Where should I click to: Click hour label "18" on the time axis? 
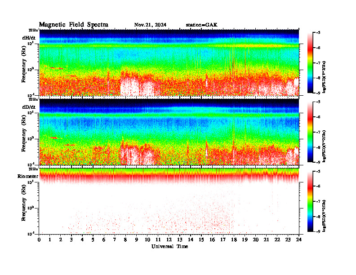[x=234, y=240]
